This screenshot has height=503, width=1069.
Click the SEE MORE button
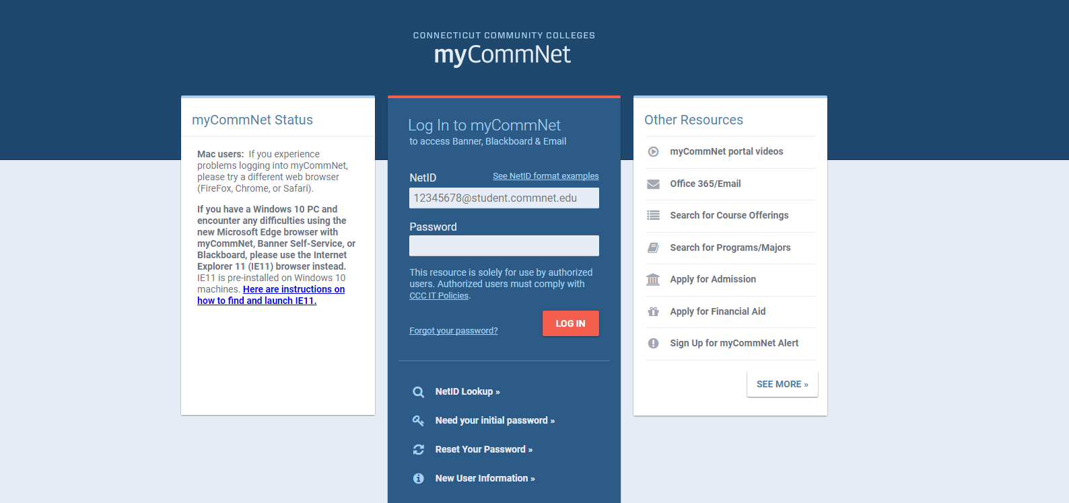click(782, 385)
